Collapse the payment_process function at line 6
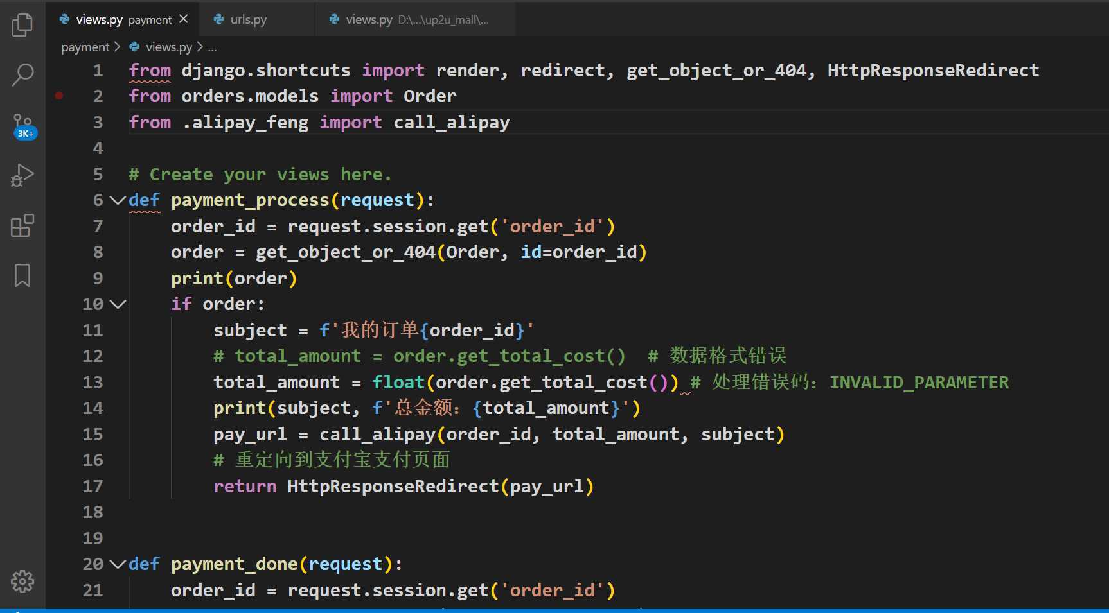 coord(118,200)
